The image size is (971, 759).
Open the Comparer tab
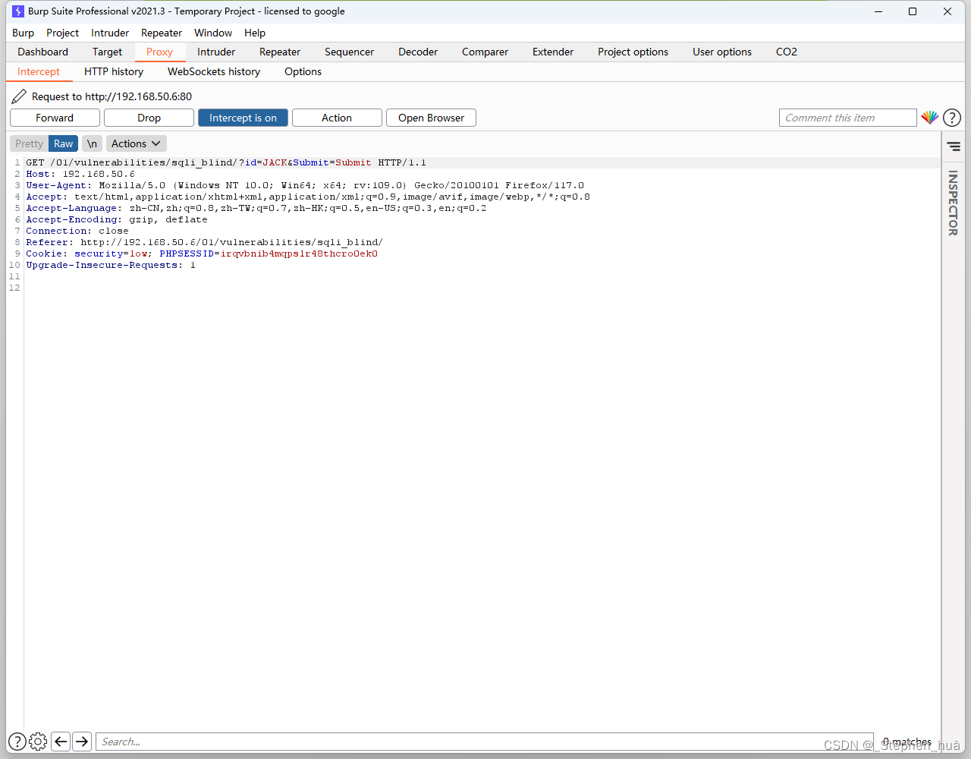coord(485,52)
